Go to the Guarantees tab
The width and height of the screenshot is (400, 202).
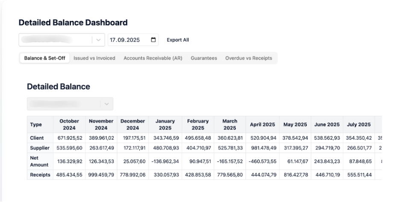point(204,58)
